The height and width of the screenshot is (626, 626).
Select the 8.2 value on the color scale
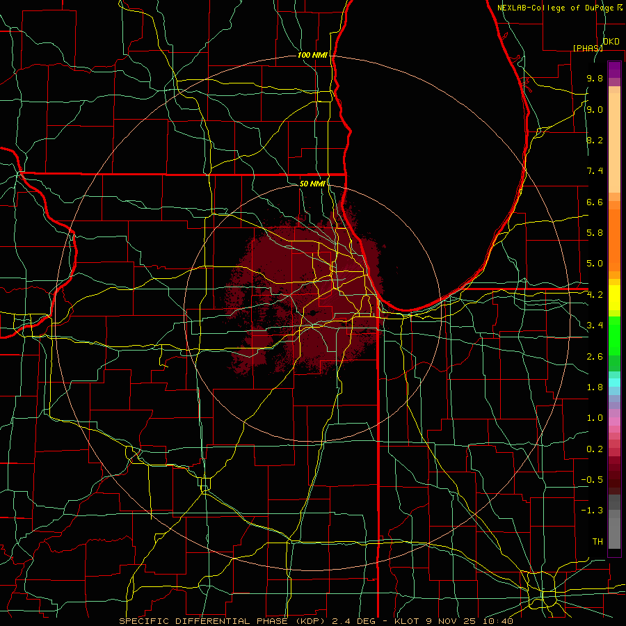pos(595,140)
